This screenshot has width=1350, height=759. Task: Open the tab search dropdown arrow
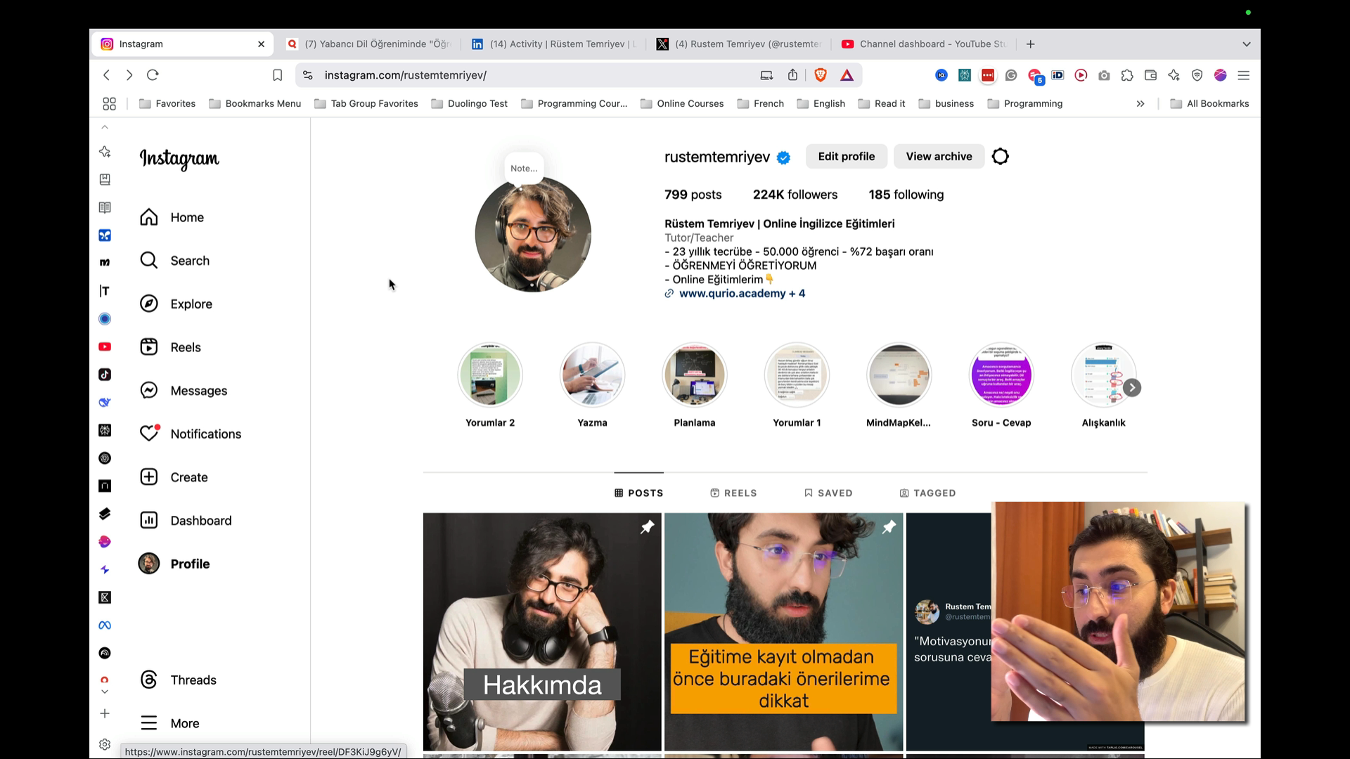pos(1247,44)
